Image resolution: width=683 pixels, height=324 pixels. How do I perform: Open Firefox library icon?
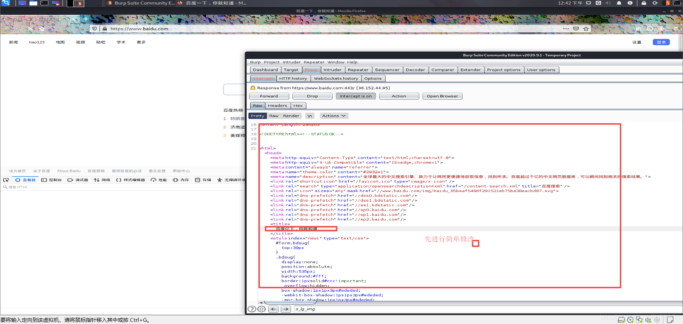coord(639,29)
